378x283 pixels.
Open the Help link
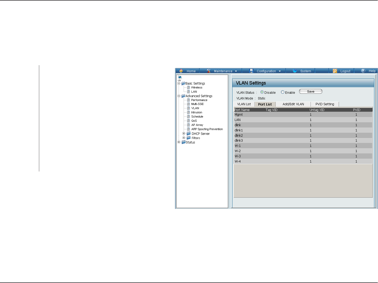(372, 71)
